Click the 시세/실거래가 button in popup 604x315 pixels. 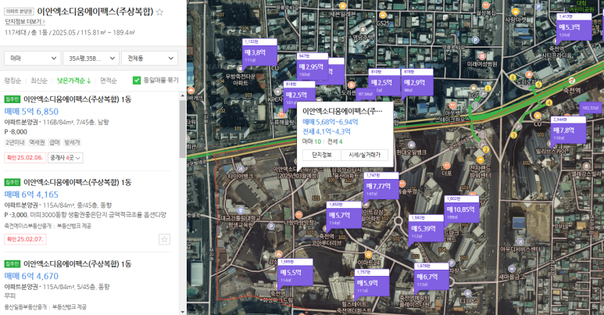pyautogui.click(x=364, y=155)
